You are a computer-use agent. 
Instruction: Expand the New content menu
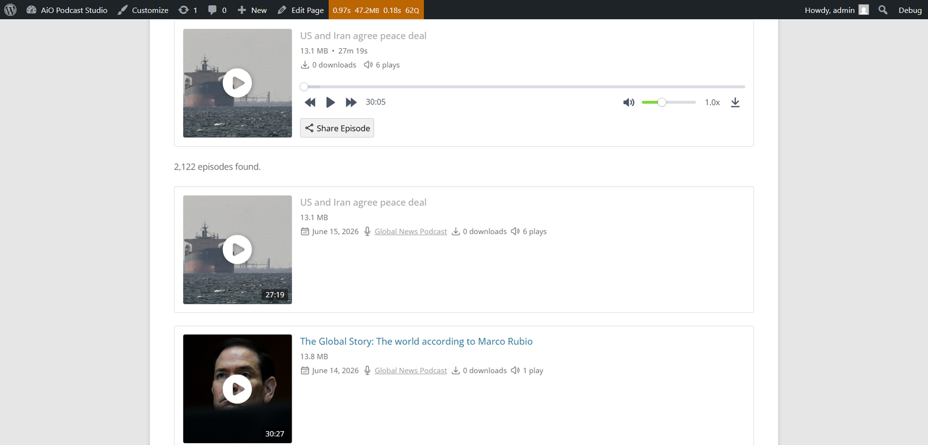[252, 10]
